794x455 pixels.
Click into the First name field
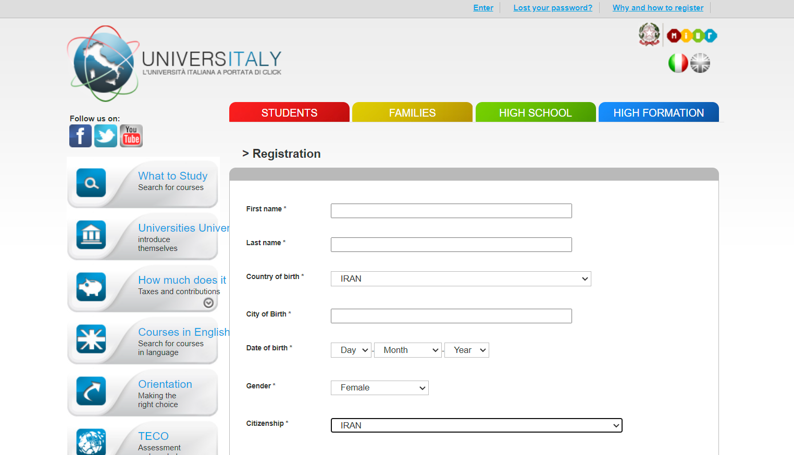pyautogui.click(x=451, y=211)
